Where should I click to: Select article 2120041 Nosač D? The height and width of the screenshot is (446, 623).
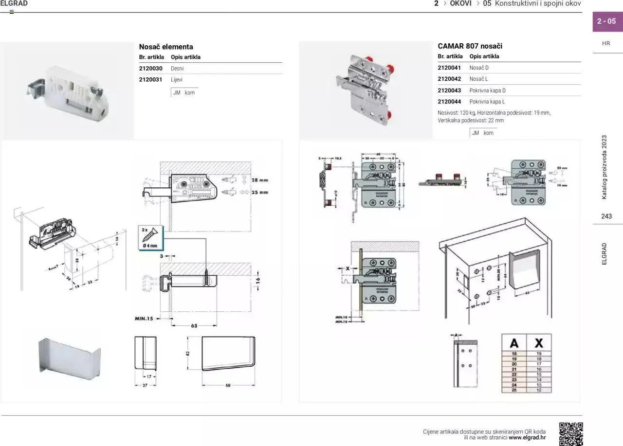(449, 68)
